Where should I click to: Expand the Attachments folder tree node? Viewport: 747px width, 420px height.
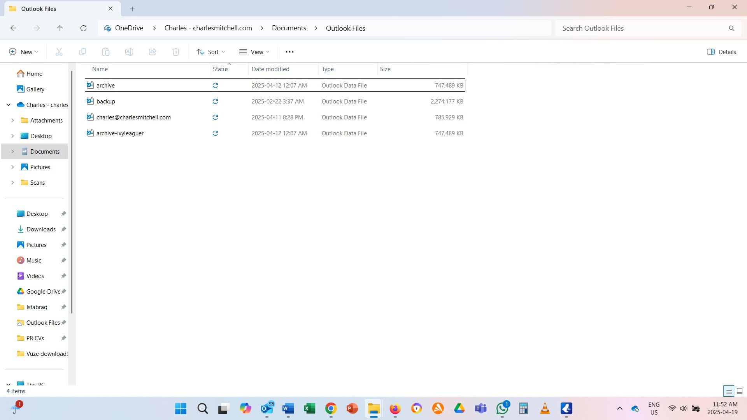(x=12, y=120)
